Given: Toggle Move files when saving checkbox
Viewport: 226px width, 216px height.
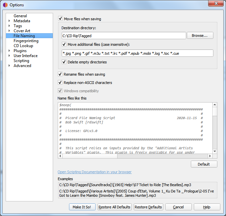Looking at the screenshot, I should click(x=60, y=19).
